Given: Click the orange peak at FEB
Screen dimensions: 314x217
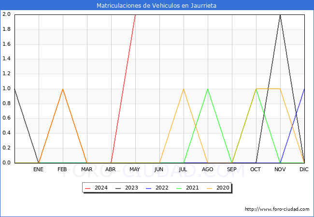Looking at the screenshot, I should coord(63,89).
